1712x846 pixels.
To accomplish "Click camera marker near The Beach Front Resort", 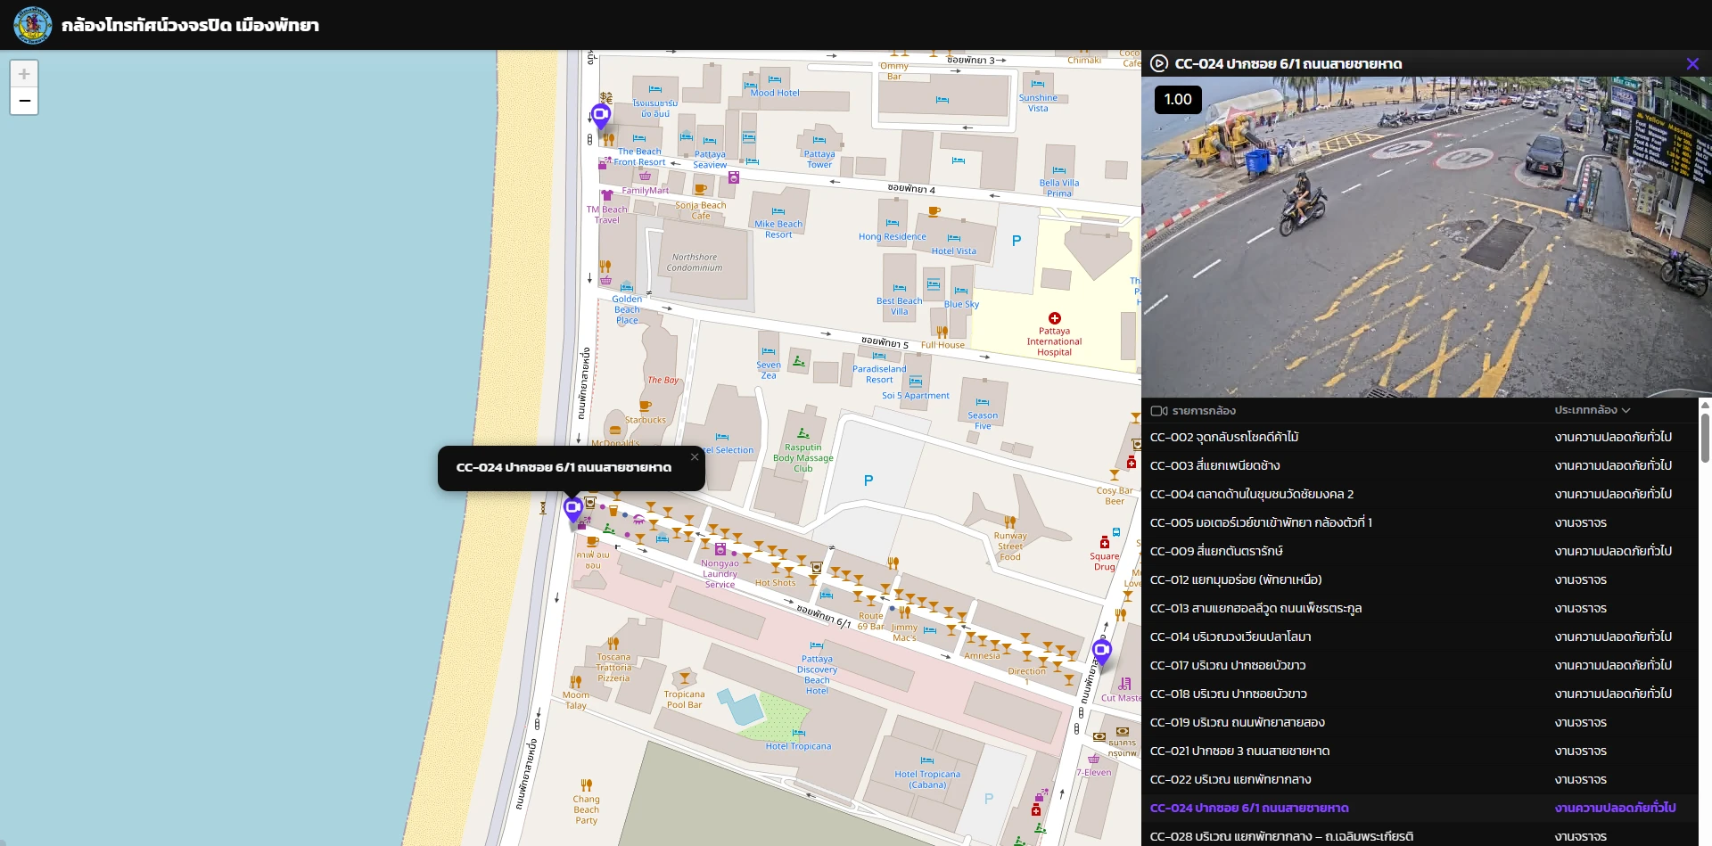I will [601, 115].
